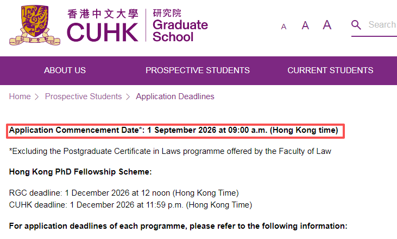Viewport: 397px width, 239px height.
Task: Select the medium font size A
Action: click(x=305, y=25)
